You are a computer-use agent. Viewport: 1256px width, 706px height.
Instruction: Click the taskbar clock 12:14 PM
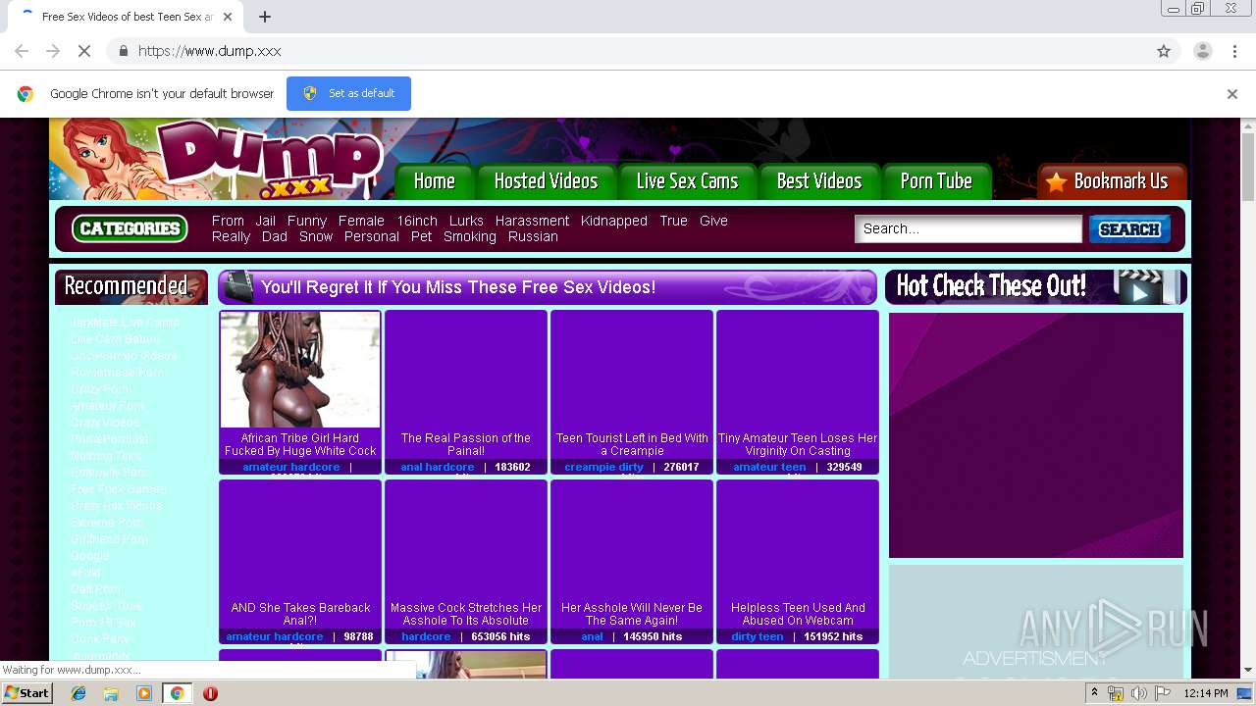1206,693
